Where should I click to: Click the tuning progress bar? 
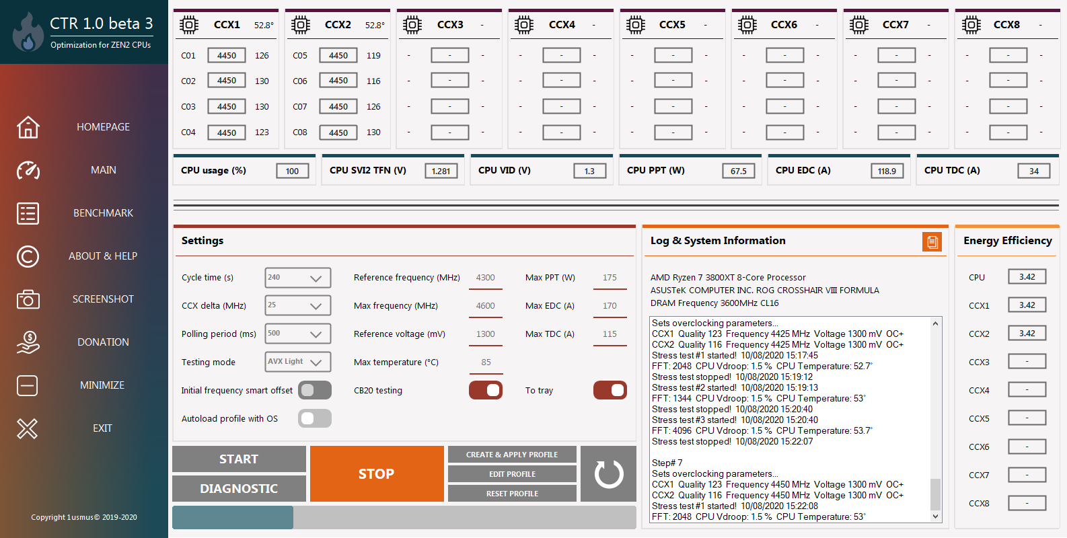tap(404, 517)
